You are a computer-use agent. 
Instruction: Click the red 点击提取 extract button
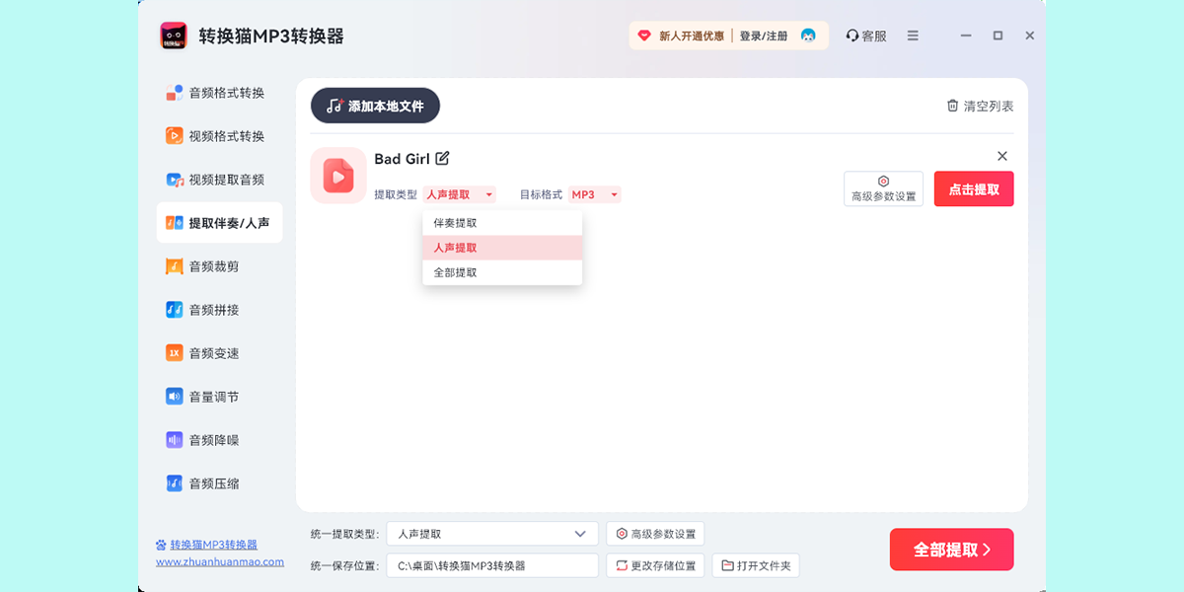click(974, 188)
